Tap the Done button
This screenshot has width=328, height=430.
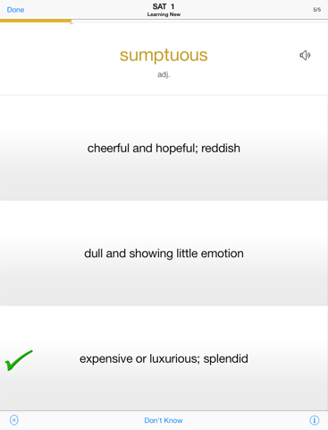(x=15, y=10)
